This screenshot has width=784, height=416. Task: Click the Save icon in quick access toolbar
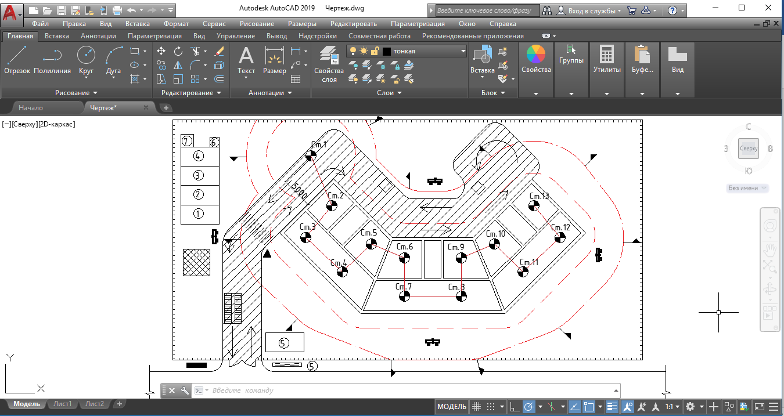(62, 10)
